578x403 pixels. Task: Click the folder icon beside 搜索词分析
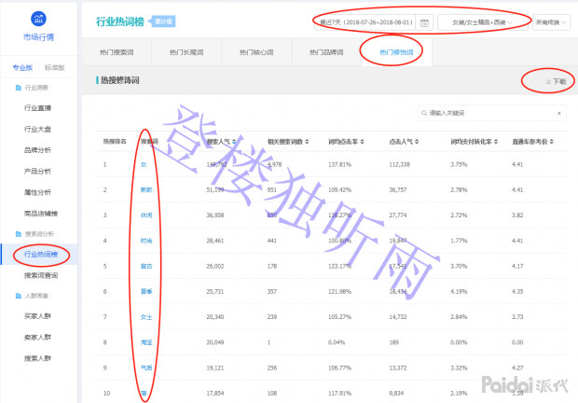coord(18,234)
